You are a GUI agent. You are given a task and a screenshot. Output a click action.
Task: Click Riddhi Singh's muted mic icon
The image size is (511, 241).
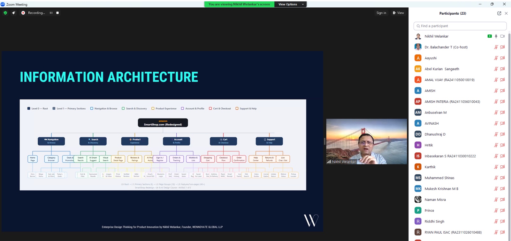pyautogui.click(x=496, y=221)
